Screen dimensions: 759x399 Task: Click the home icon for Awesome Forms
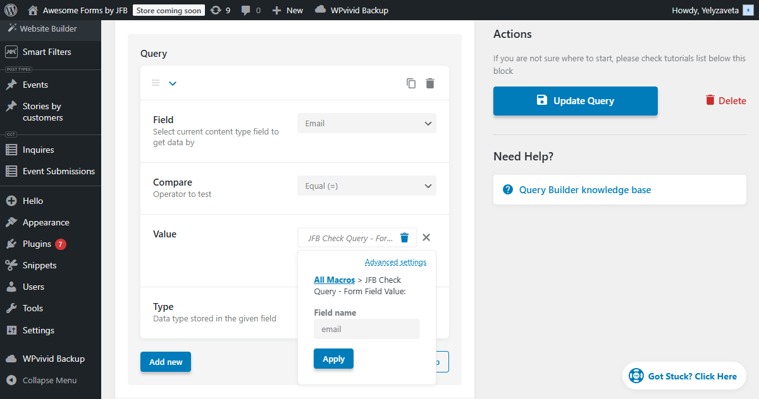pyautogui.click(x=33, y=10)
